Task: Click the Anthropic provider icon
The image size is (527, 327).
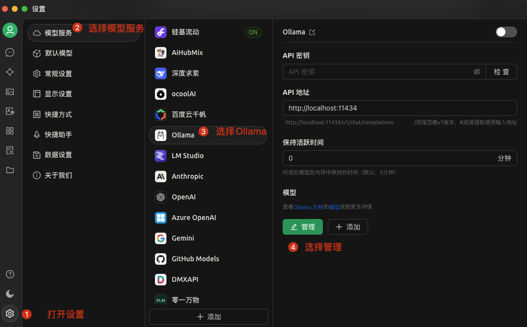Action: coord(160,176)
